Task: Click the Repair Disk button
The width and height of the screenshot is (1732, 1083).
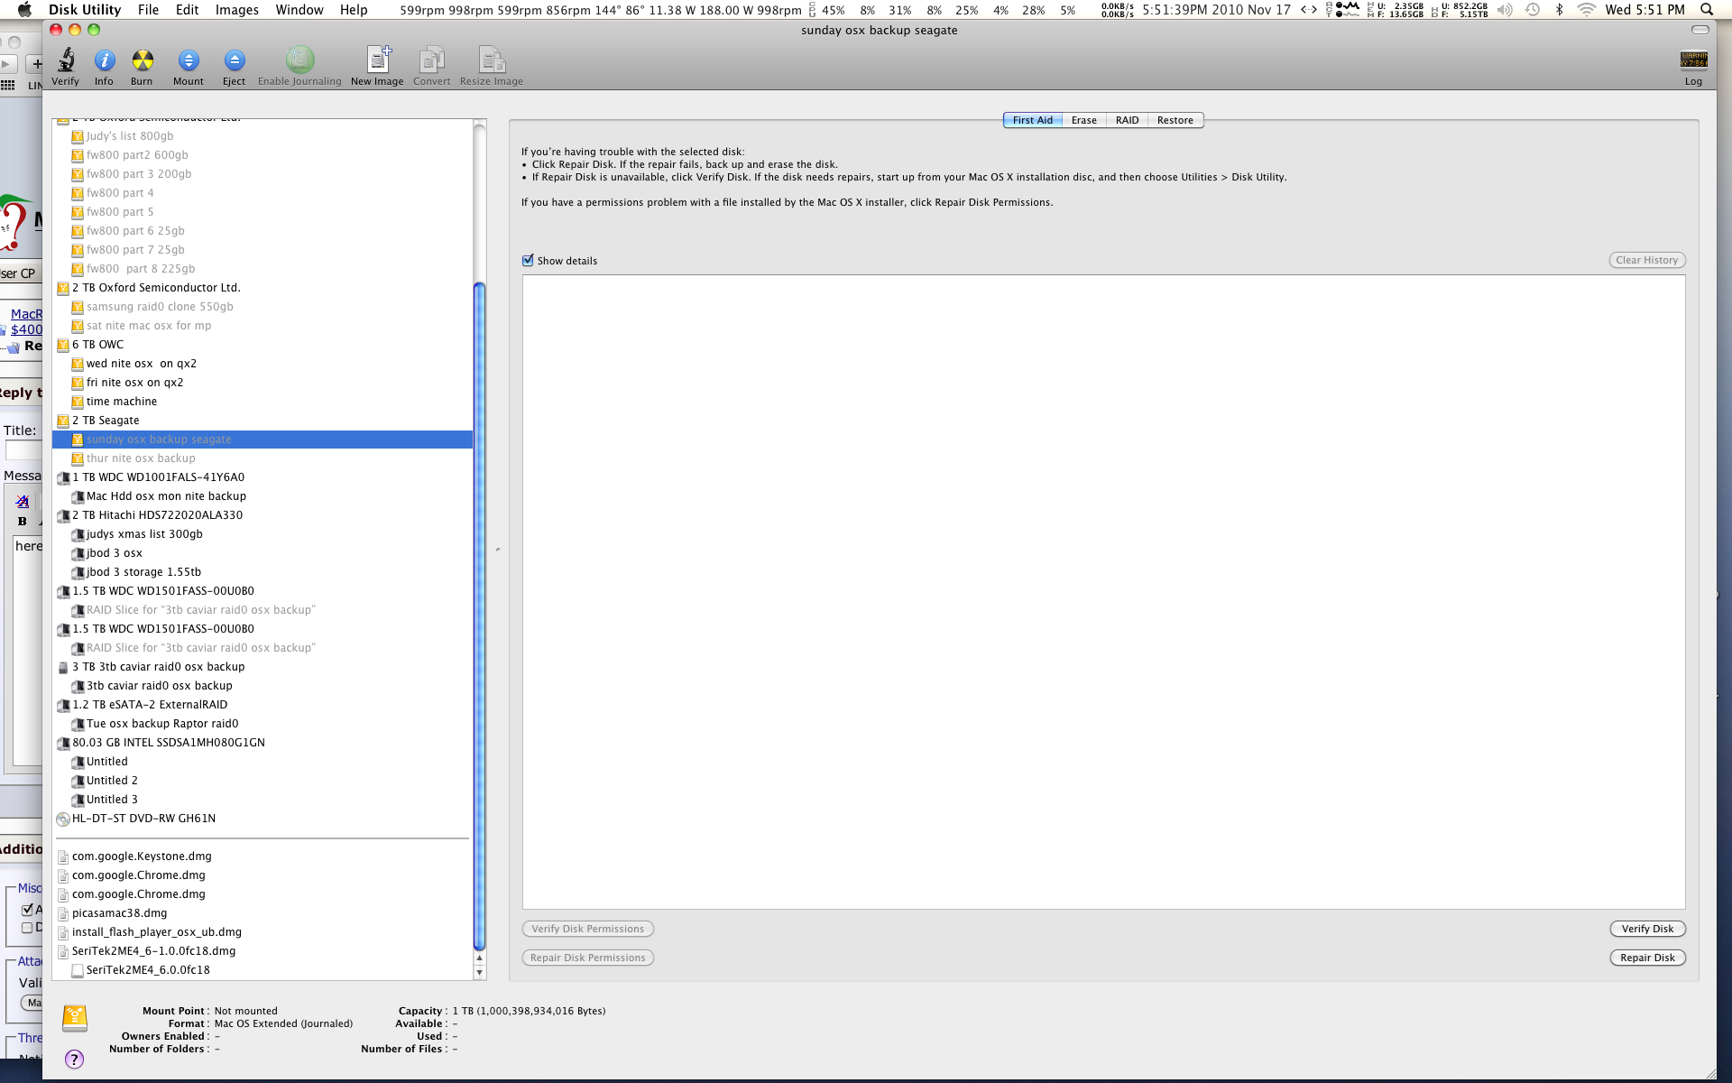Action: click(x=1647, y=958)
